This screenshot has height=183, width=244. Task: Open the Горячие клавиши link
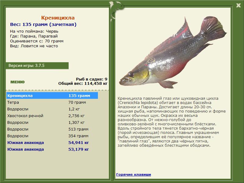point(134,174)
